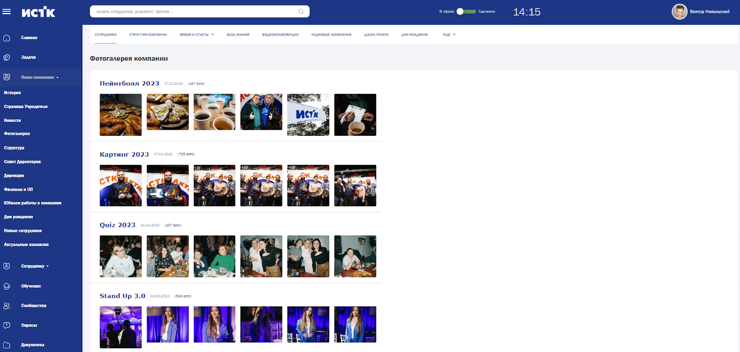Open the Время и отчеты dropdown
This screenshot has width=740, height=352.
pos(197,35)
